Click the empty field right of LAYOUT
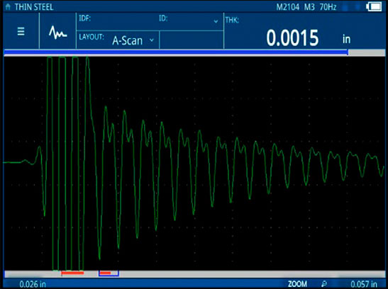 (x=192, y=40)
